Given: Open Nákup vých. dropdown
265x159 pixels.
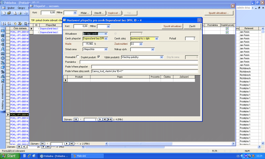Looking at the screenshot, I should coord(153,49).
